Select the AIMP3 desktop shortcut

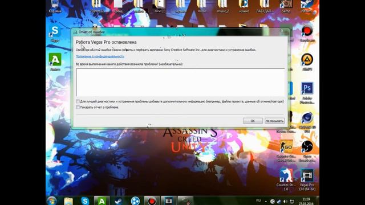pos(307,62)
